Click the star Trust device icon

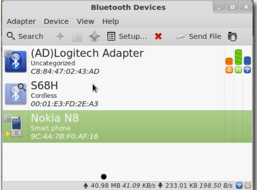pyautogui.click(x=94, y=36)
